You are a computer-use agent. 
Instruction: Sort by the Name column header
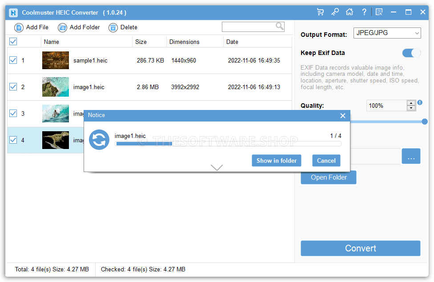pos(87,42)
